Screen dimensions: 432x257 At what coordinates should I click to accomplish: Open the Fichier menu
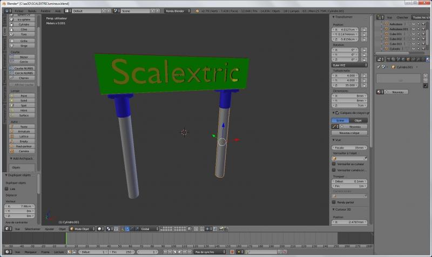(19, 11)
